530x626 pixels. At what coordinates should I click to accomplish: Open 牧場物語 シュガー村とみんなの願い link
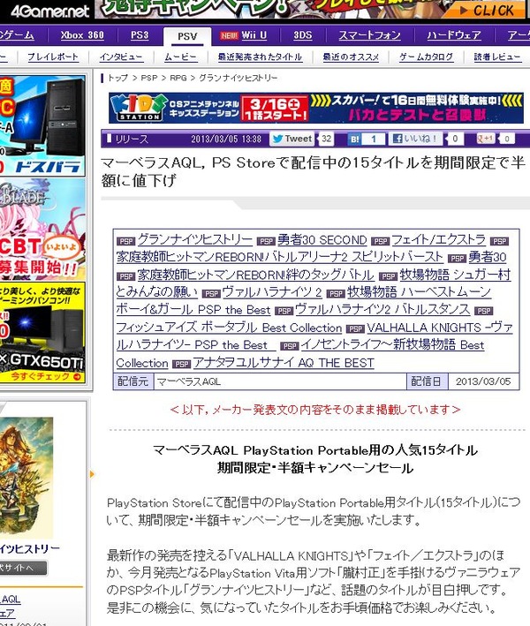[455, 275]
